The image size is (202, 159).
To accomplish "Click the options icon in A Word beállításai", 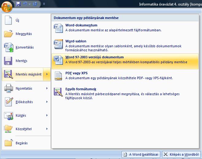I will pyautogui.click(x=125, y=154).
